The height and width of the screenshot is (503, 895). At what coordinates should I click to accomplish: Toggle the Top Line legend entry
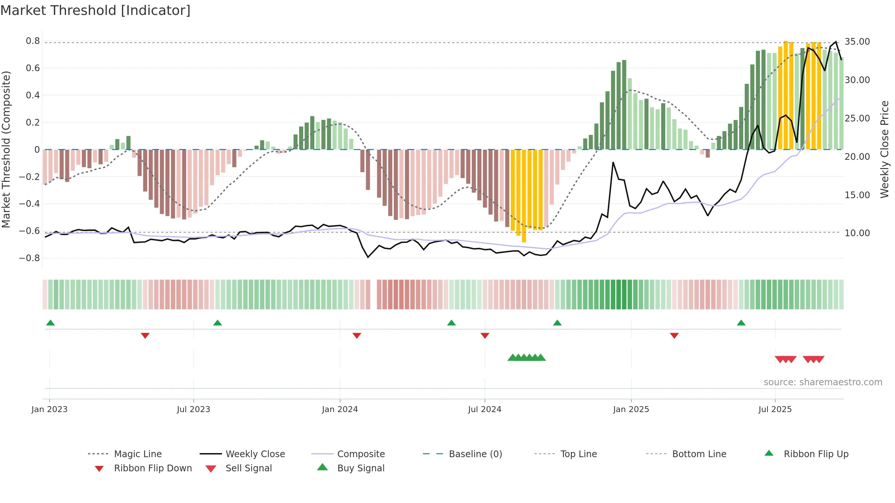[x=565, y=454]
